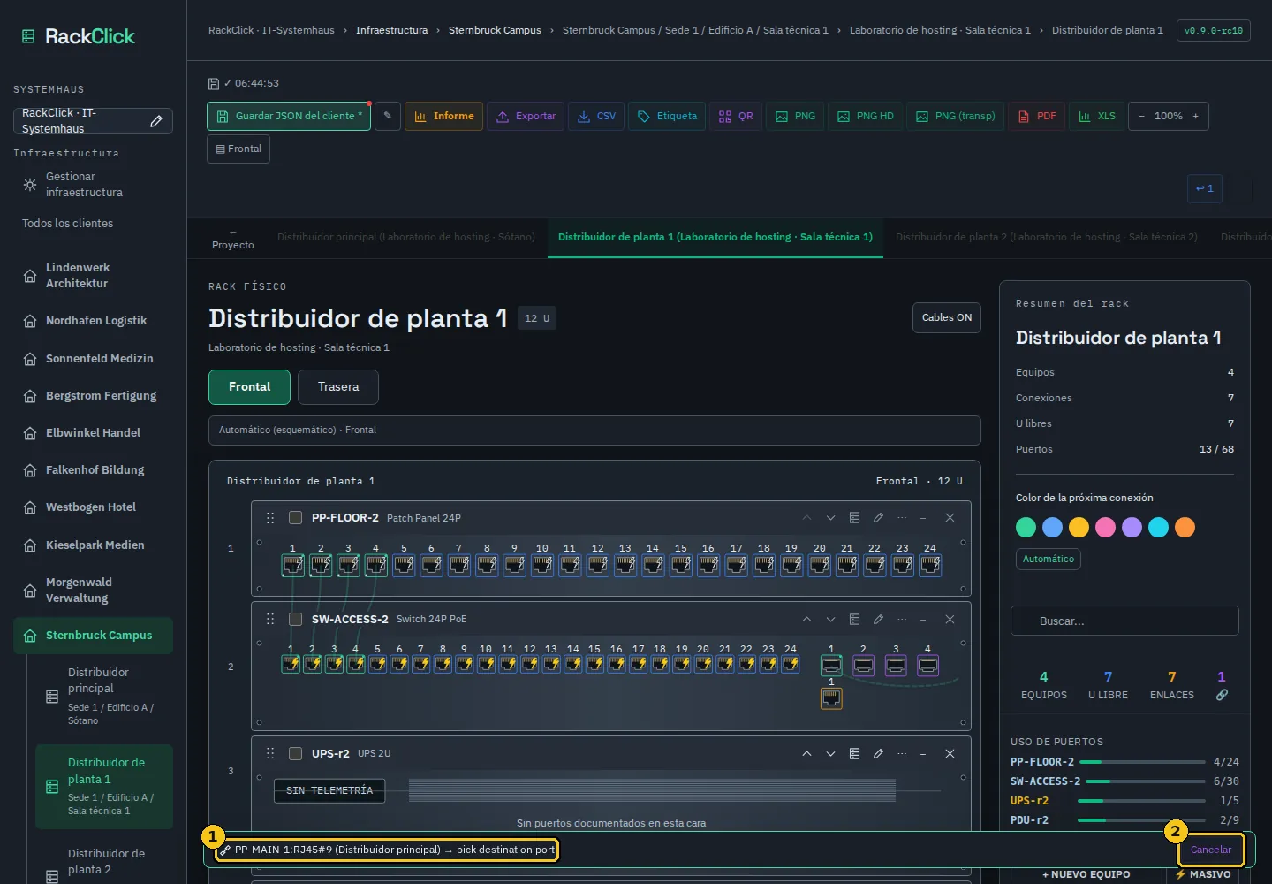Open the more options menu for SW-ACCESS-2

(902, 620)
